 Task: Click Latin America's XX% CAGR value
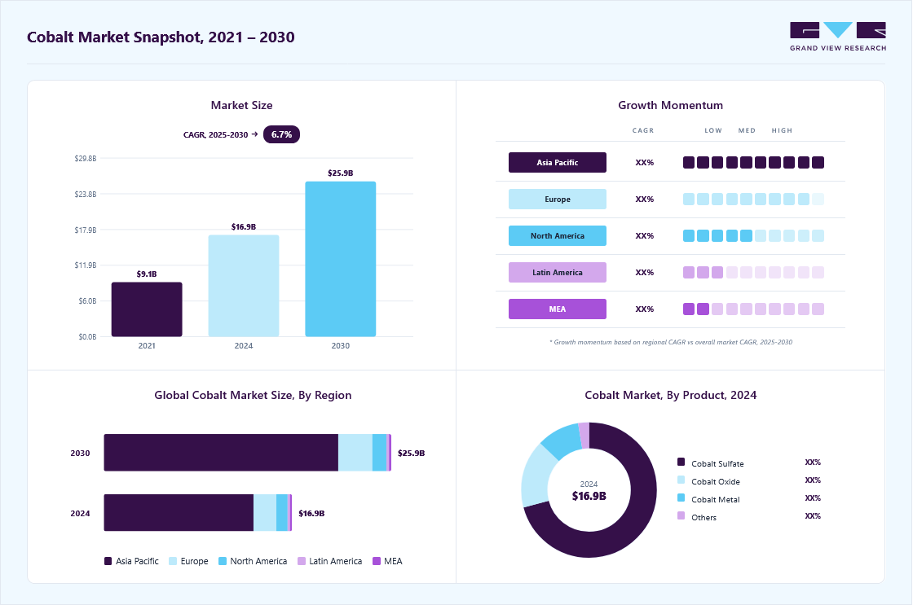click(645, 273)
